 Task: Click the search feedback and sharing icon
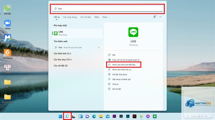click(x=155, y=17)
